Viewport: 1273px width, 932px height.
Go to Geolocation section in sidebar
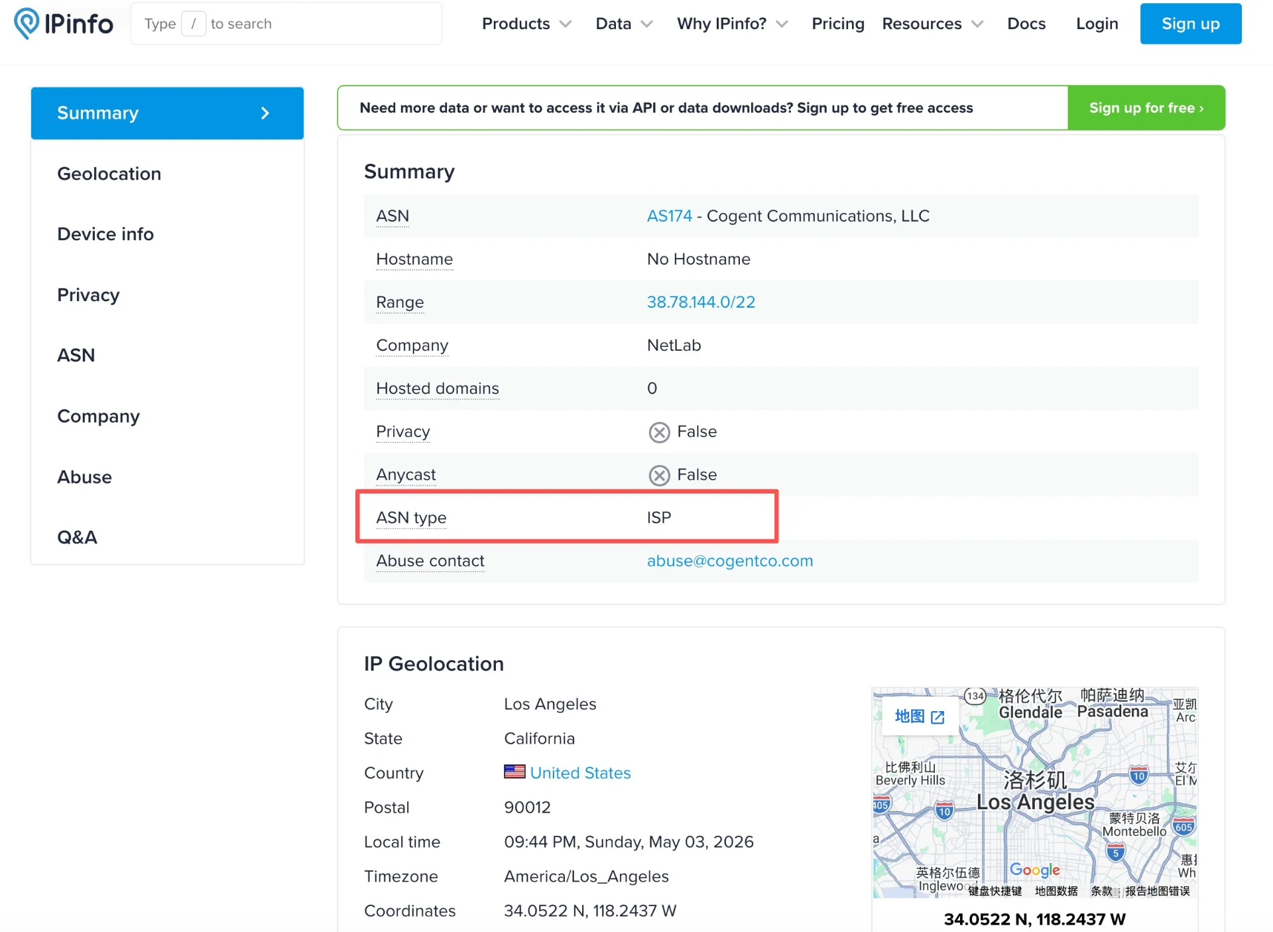(109, 174)
